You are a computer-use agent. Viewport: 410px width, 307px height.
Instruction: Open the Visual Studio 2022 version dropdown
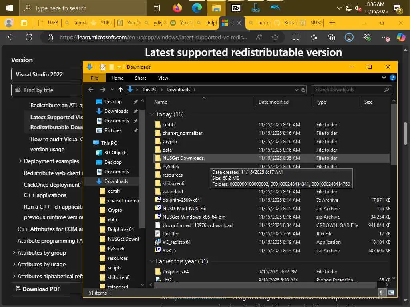click(46, 74)
